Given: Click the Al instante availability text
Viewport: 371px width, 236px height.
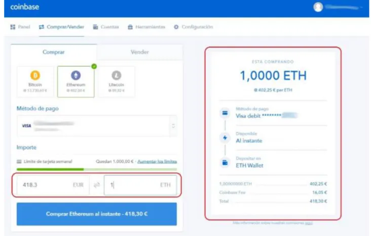Looking at the screenshot, I should [x=249, y=141].
